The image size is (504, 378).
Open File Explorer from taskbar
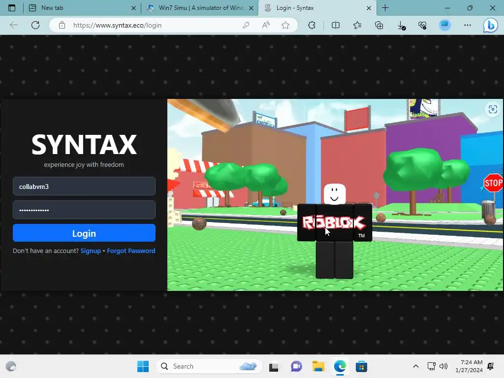pyautogui.click(x=318, y=366)
